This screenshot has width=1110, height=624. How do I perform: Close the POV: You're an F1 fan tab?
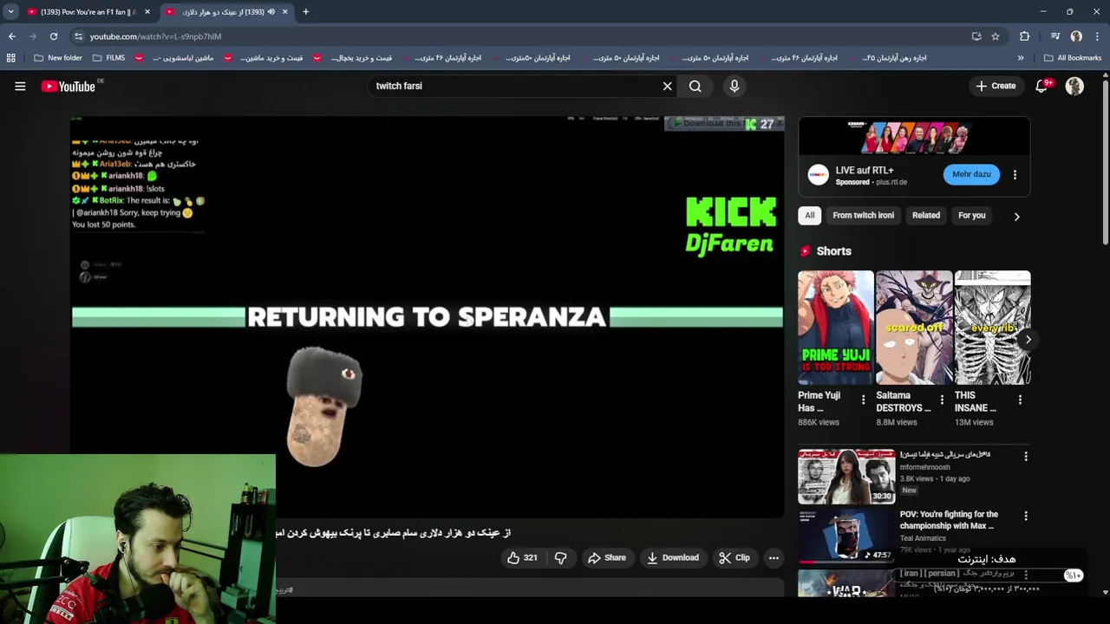147,12
